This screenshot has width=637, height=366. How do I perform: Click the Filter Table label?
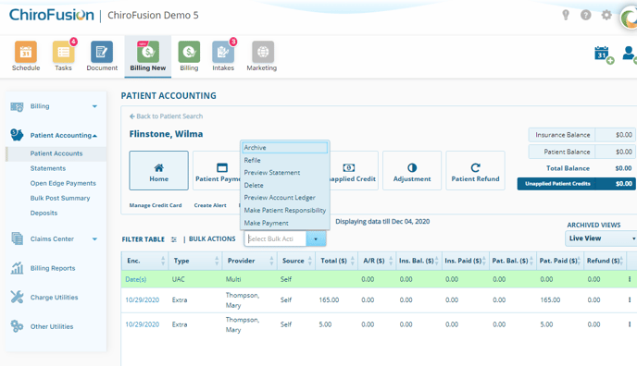click(143, 239)
